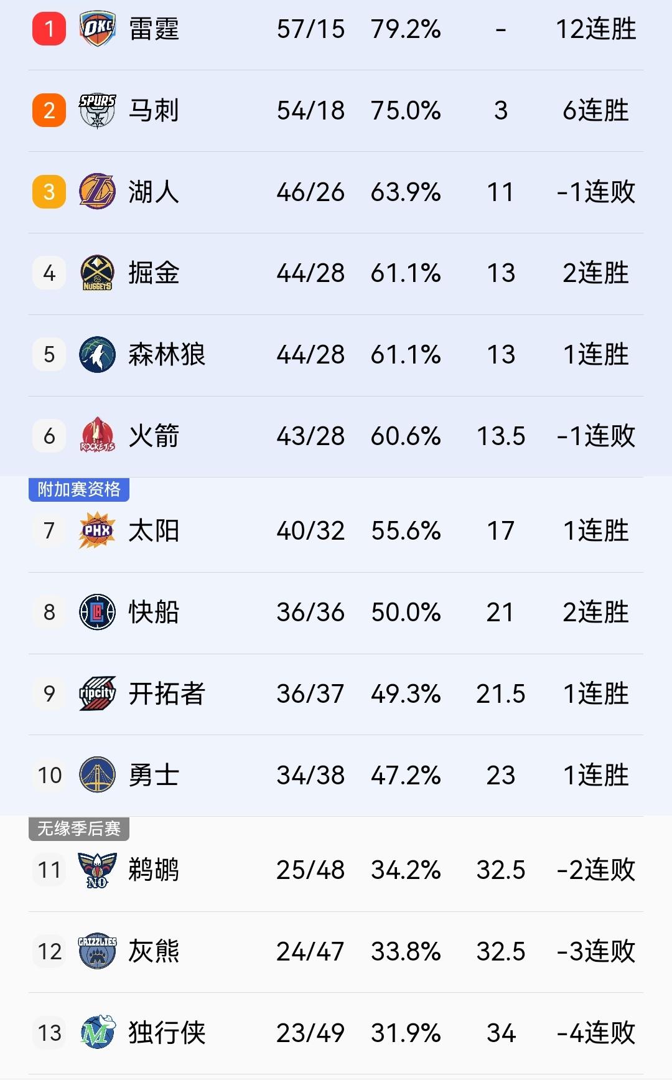Tap the Timberwolves (森林狼) logo
This screenshot has height=1090, width=672.
pyautogui.click(x=98, y=354)
